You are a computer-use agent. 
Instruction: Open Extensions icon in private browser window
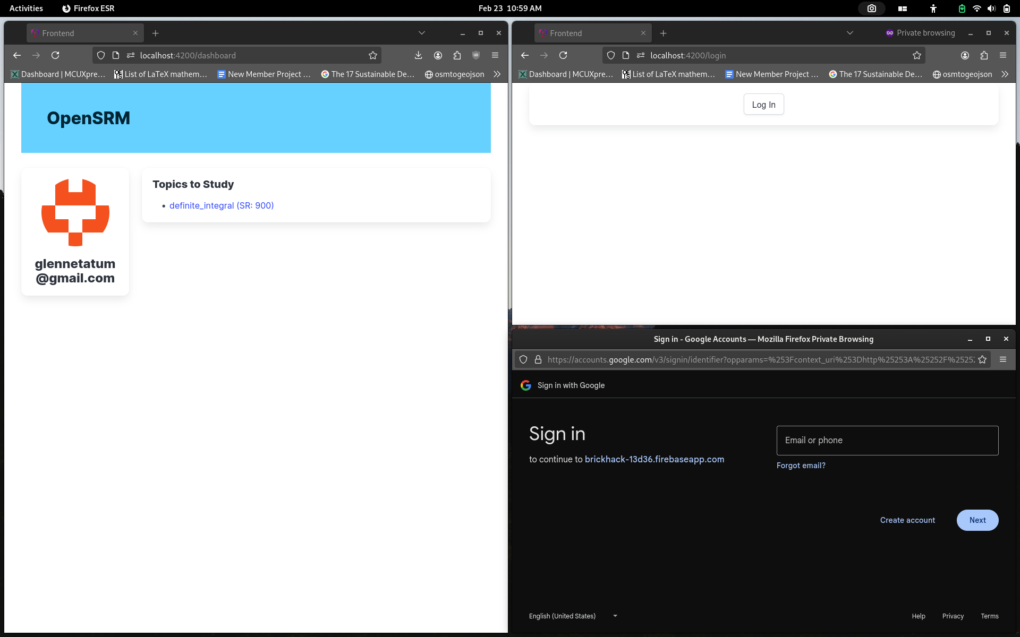tap(984, 55)
